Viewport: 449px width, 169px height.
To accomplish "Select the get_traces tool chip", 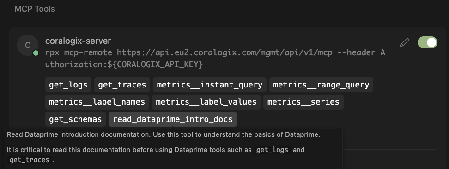I will click(x=122, y=85).
